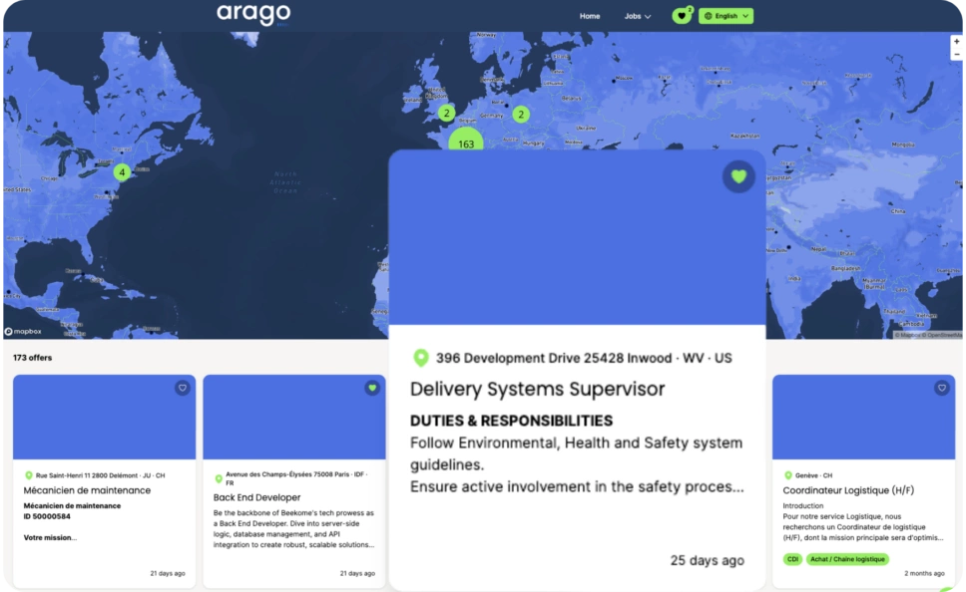The image size is (966, 592).
Task: Click the 'Introduction' text in Coordinateur card
Action: tap(802, 506)
